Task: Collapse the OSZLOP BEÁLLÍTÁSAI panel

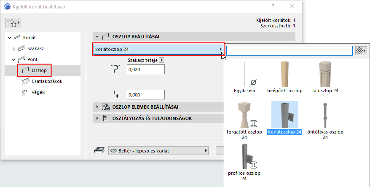Action: click(x=97, y=37)
